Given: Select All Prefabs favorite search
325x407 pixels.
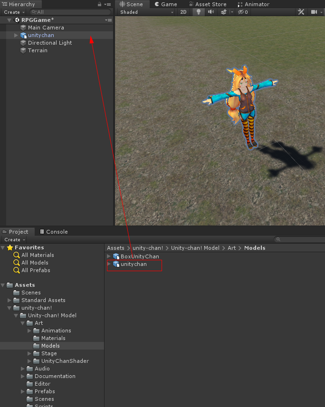Looking at the screenshot, I should pos(36,270).
